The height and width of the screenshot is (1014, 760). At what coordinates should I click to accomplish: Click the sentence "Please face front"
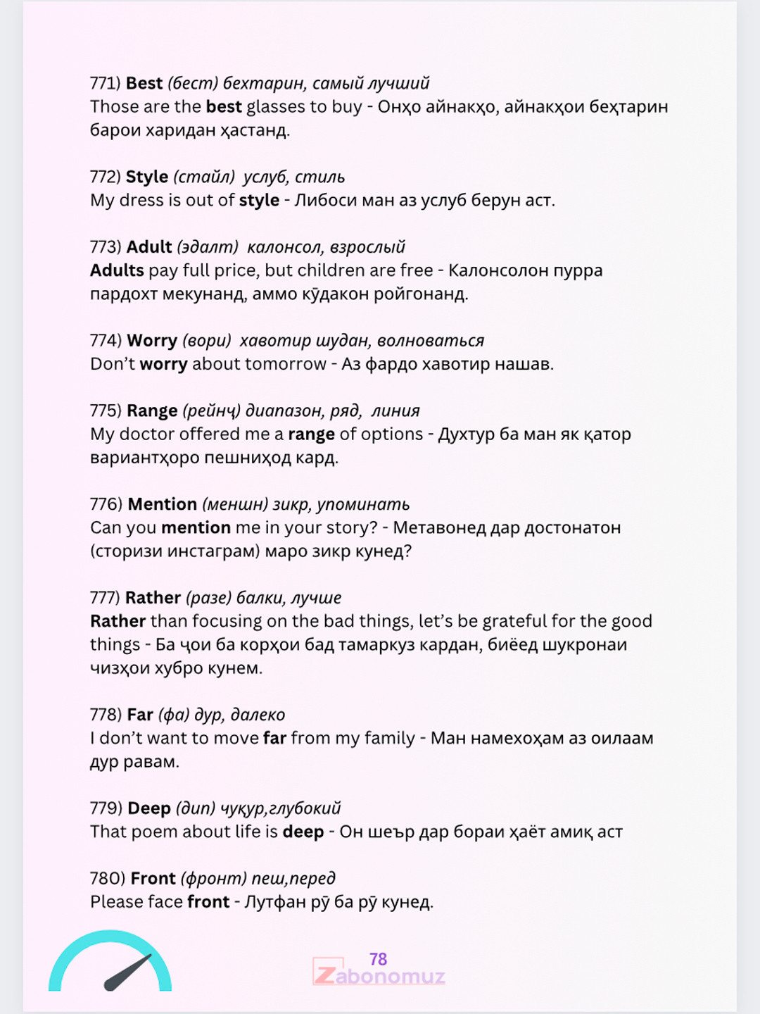tap(160, 902)
